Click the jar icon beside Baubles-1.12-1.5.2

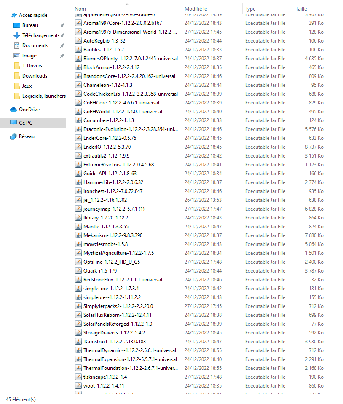click(x=78, y=49)
